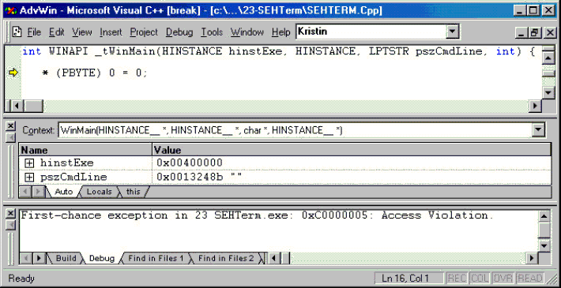Screen dimensions: 561x288
Task: Expand the hinstExe variable row
Action: [x=29, y=163]
